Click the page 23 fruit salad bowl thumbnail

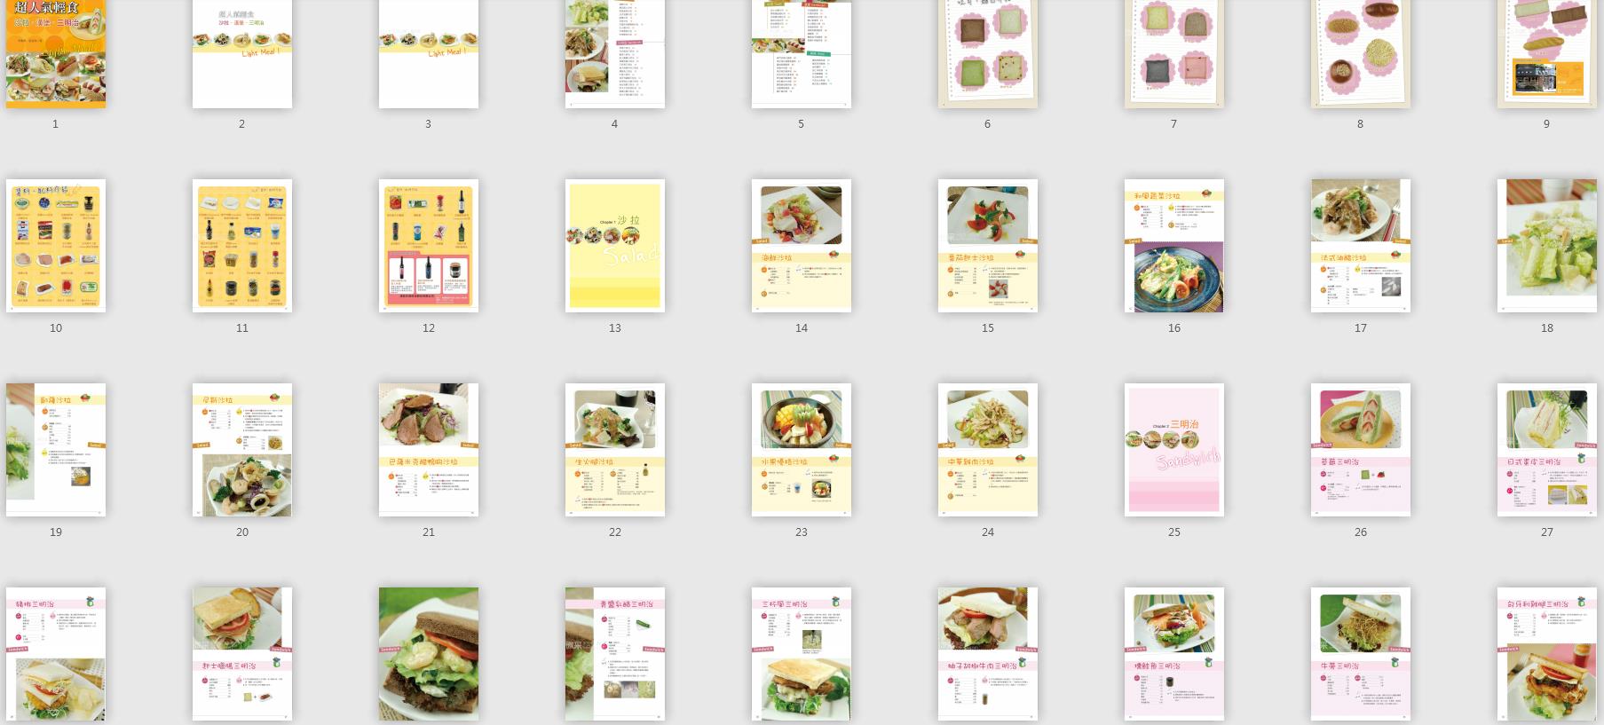[x=802, y=450]
